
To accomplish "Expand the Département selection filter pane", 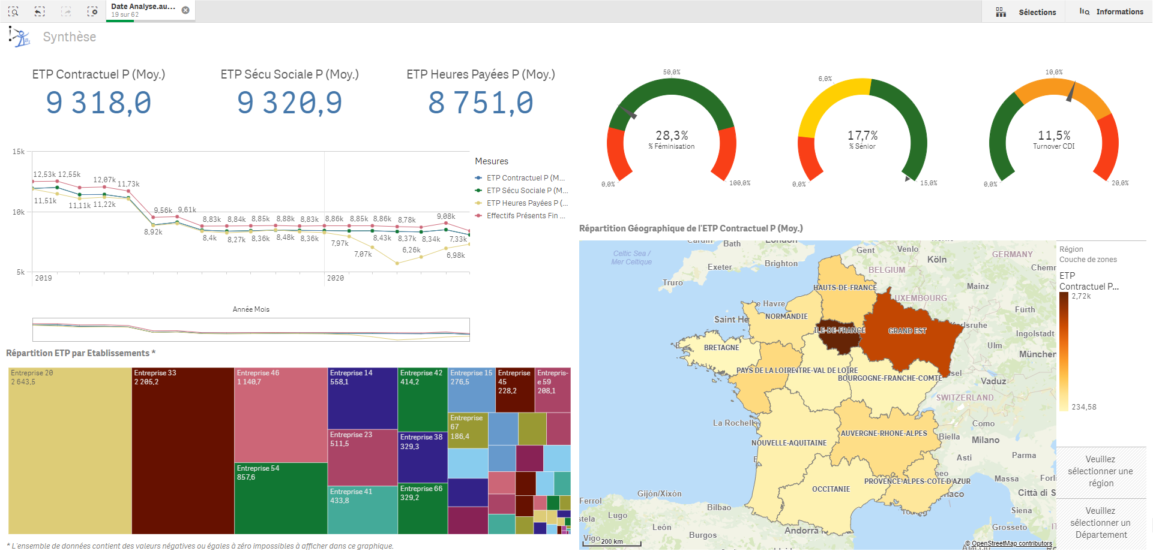I will tap(1100, 523).
